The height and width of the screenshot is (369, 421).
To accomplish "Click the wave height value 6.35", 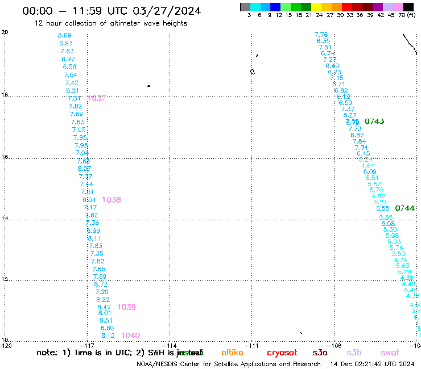I will click(323, 41).
